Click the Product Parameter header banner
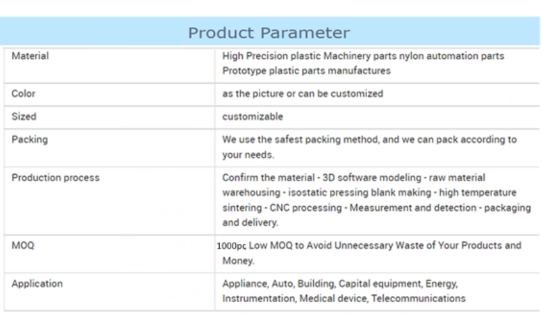The image size is (542, 331). click(x=270, y=33)
